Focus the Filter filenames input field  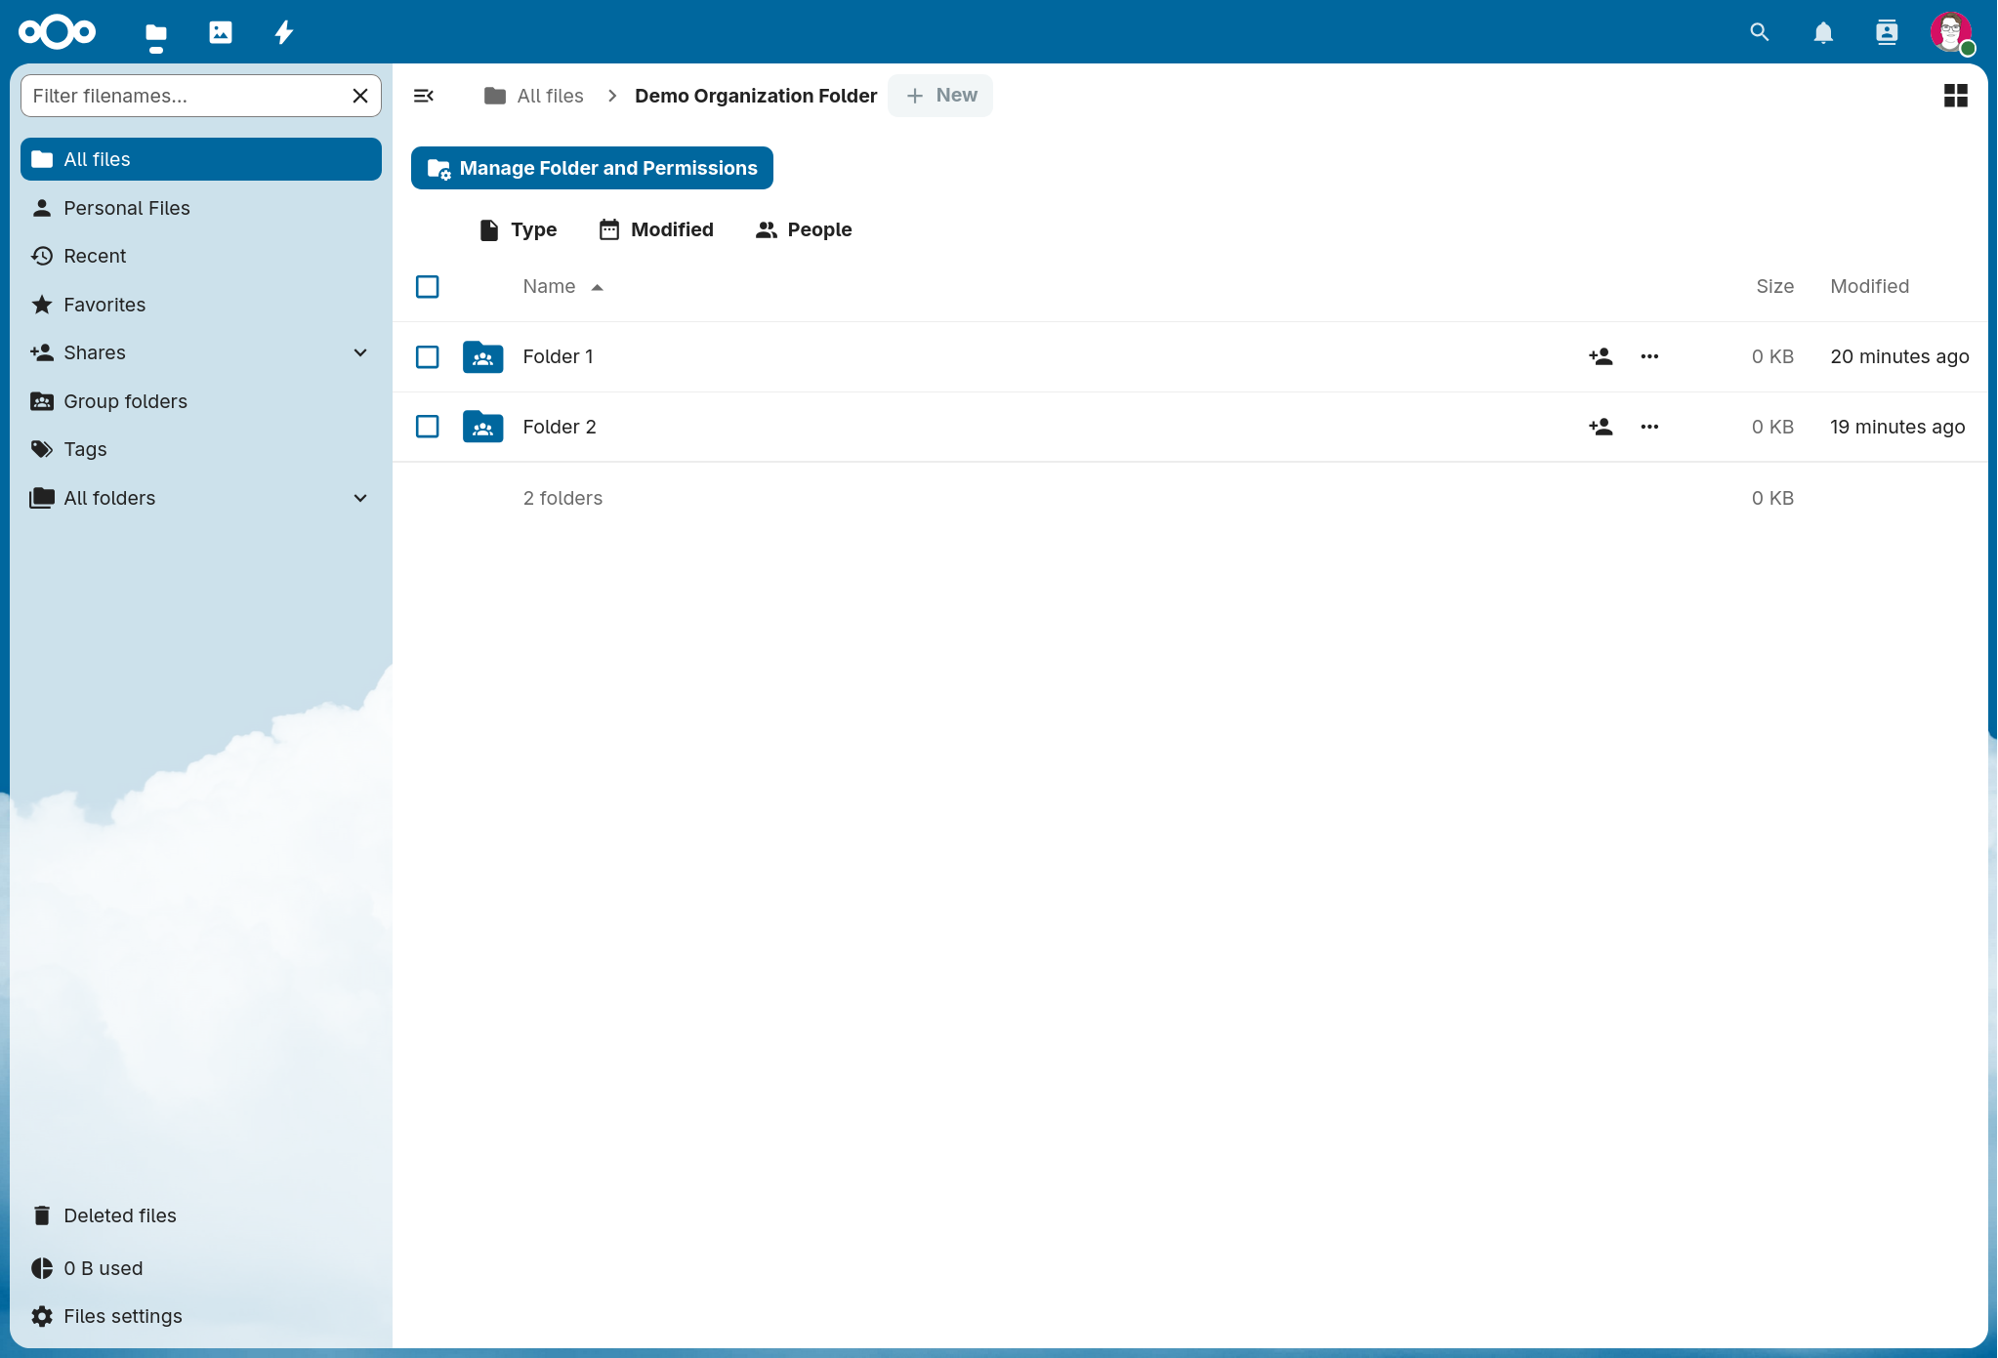point(186,96)
